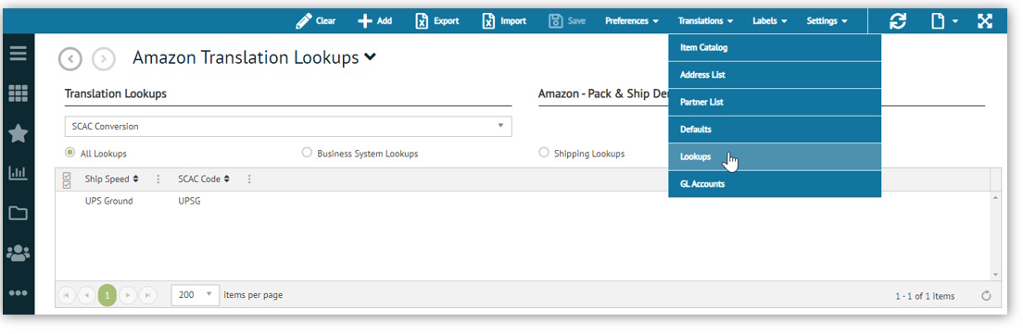This screenshot has height=334, width=1023.
Task: Select the Business System Lookups radio button
Action: click(x=307, y=153)
